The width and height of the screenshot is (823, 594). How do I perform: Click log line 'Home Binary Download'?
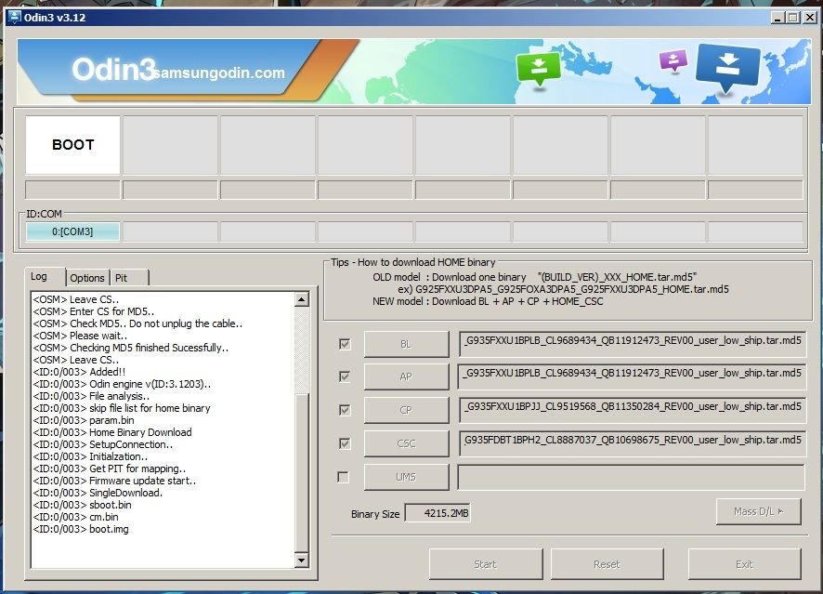click(x=112, y=432)
